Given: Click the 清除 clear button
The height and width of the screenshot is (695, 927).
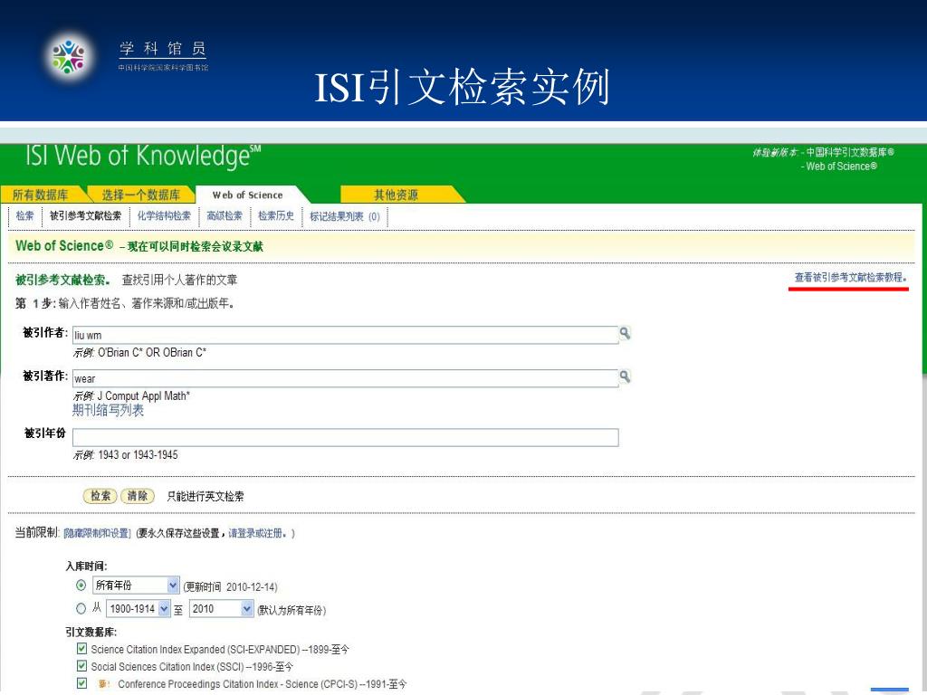Looking at the screenshot, I should click(x=138, y=496).
